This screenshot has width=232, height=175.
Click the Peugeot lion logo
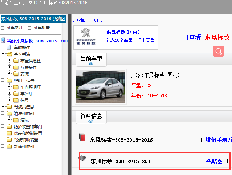[x=86, y=33]
